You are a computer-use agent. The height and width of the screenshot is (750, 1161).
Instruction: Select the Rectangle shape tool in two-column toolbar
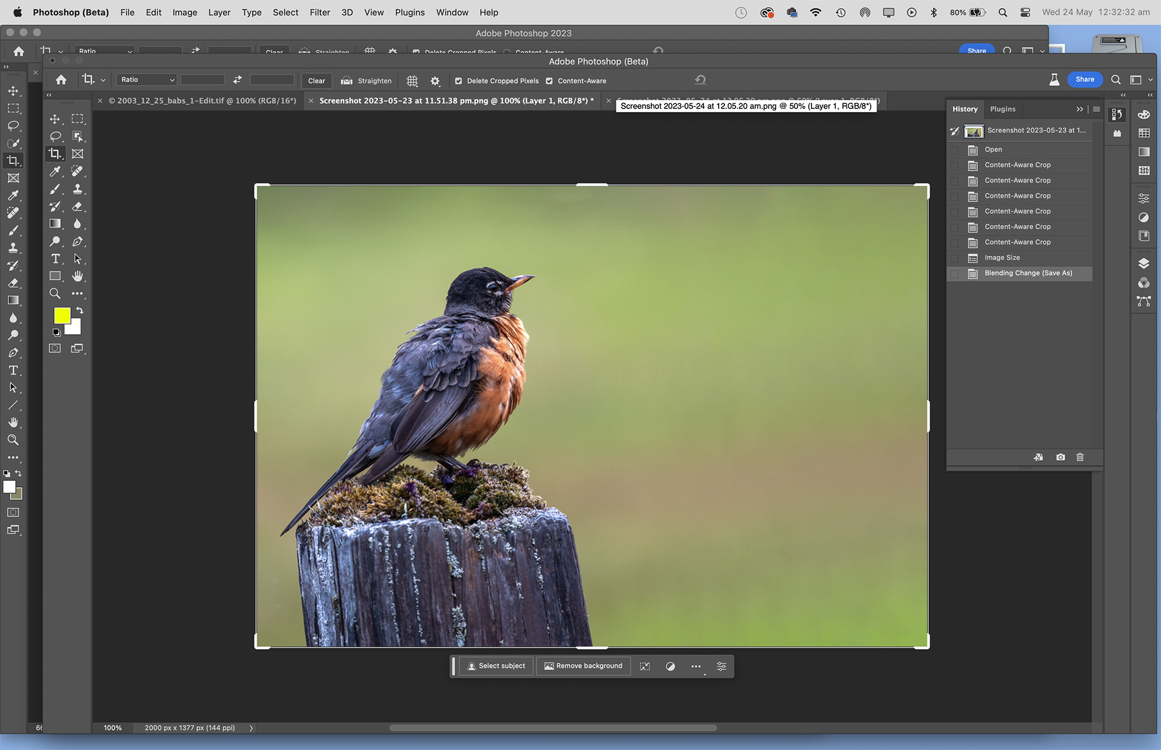click(x=55, y=276)
